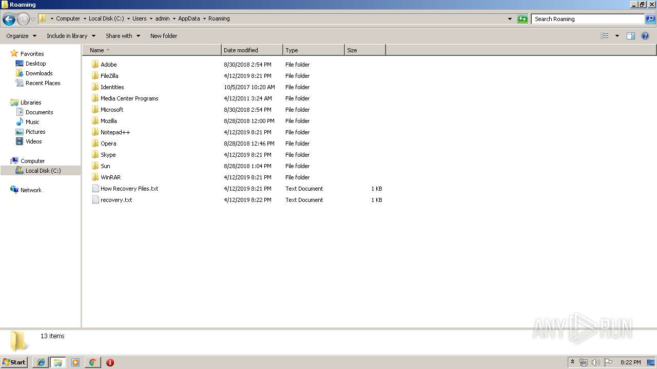Image resolution: width=657 pixels, height=369 pixels.
Task: Click into the Search Roaming field
Action: point(588,19)
